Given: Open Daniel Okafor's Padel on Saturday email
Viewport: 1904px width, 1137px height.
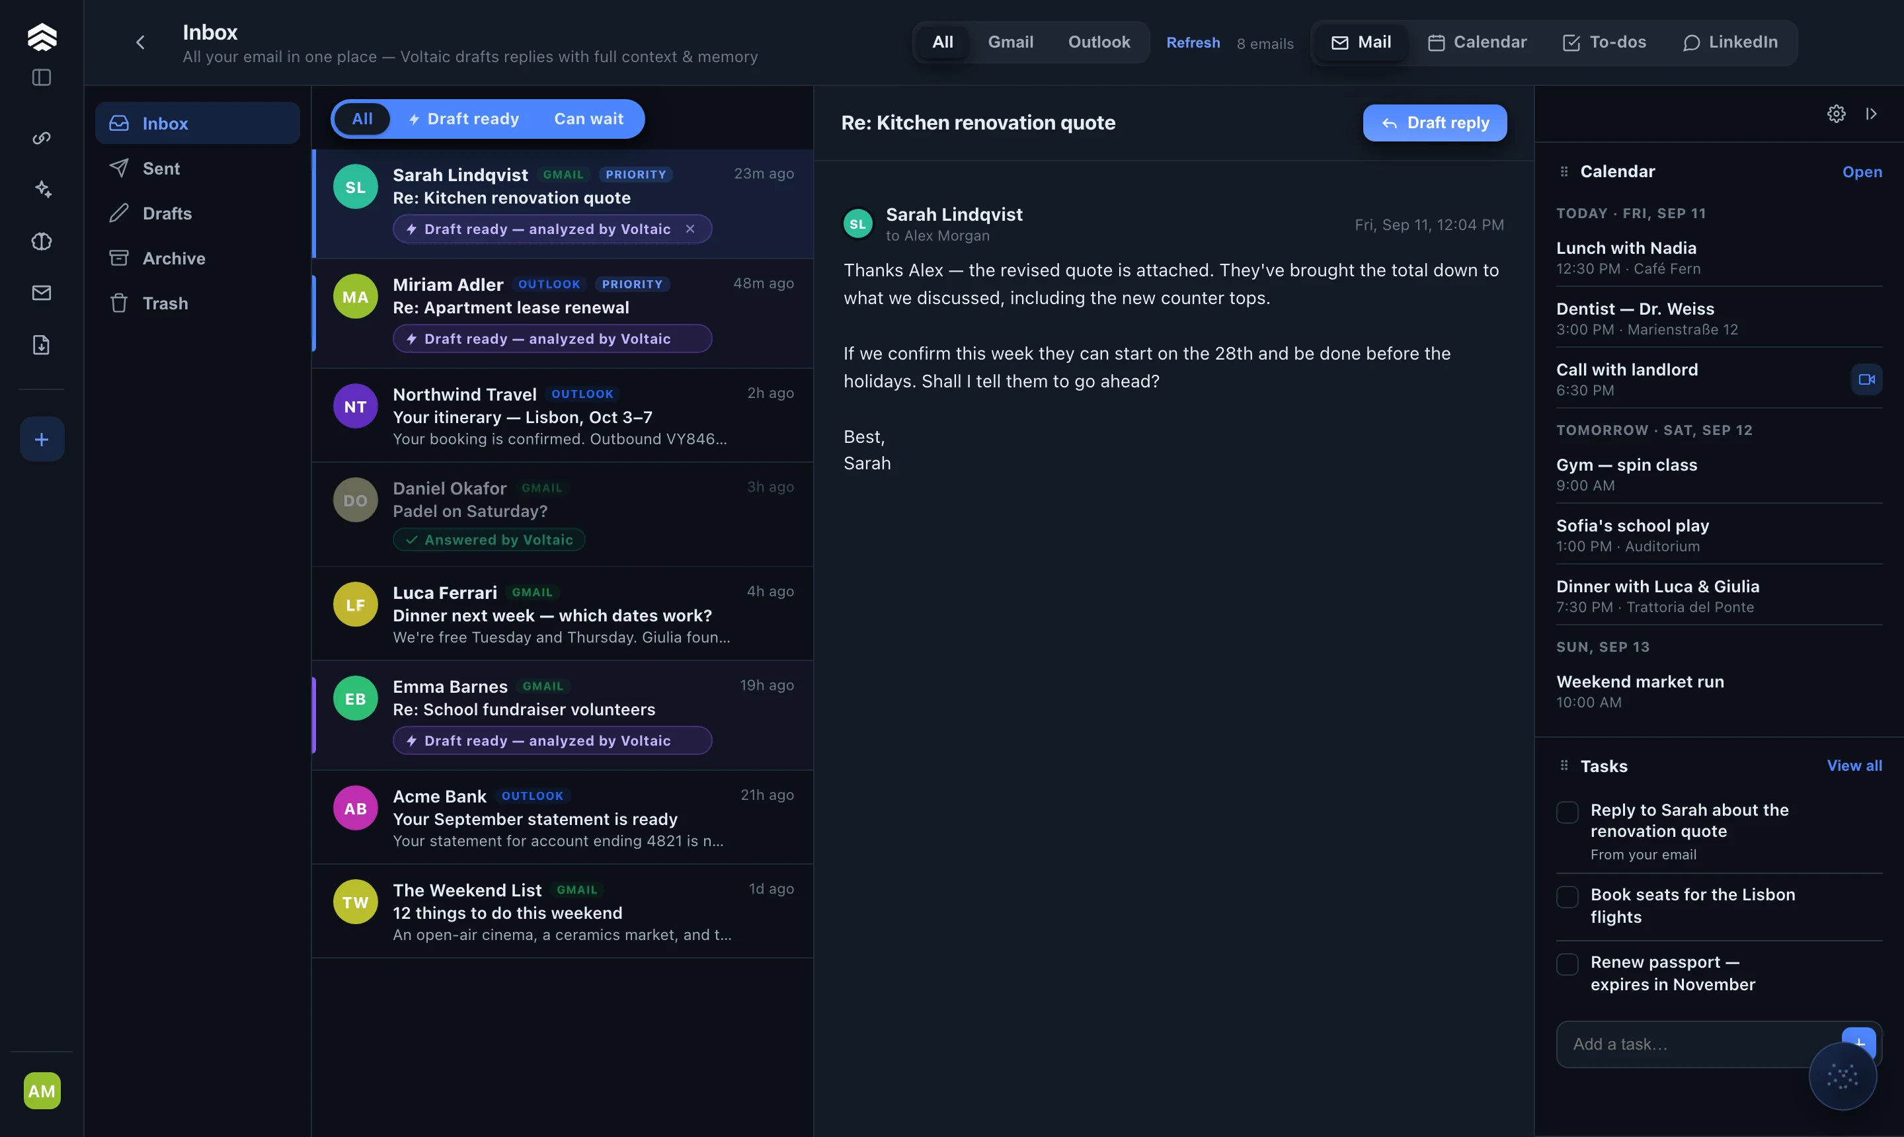Looking at the screenshot, I should click(x=563, y=515).
